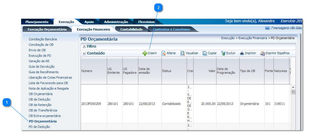Select row 2013PD00209 in the table

click(91, 104)
